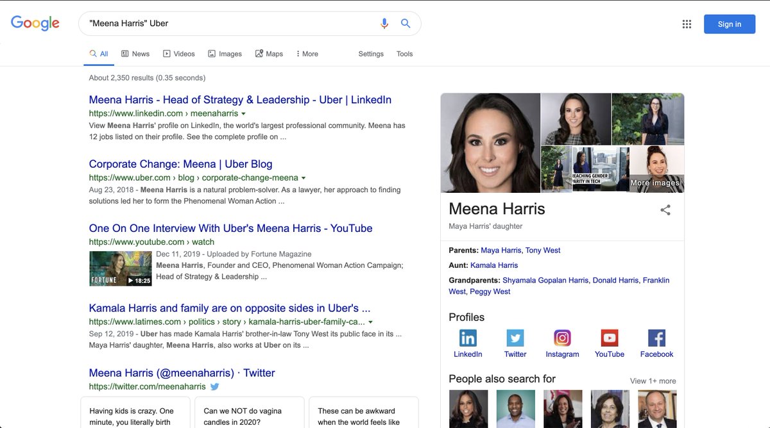Open the YouTube profile icon

[610, 338]
